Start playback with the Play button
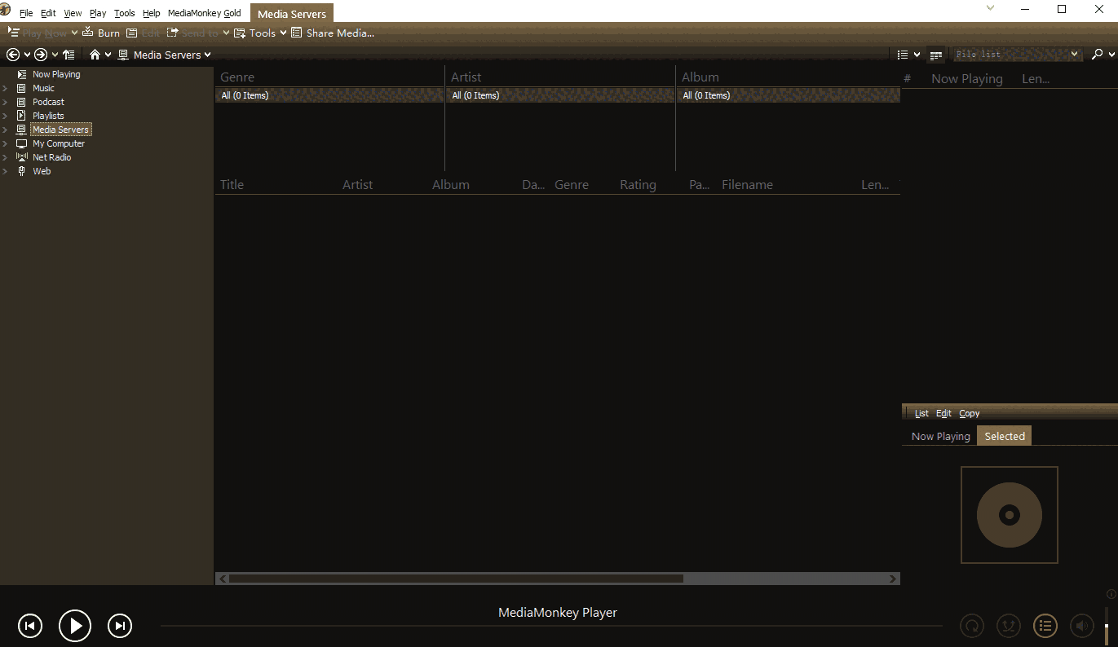1118x647 pixels. [75, 626]
